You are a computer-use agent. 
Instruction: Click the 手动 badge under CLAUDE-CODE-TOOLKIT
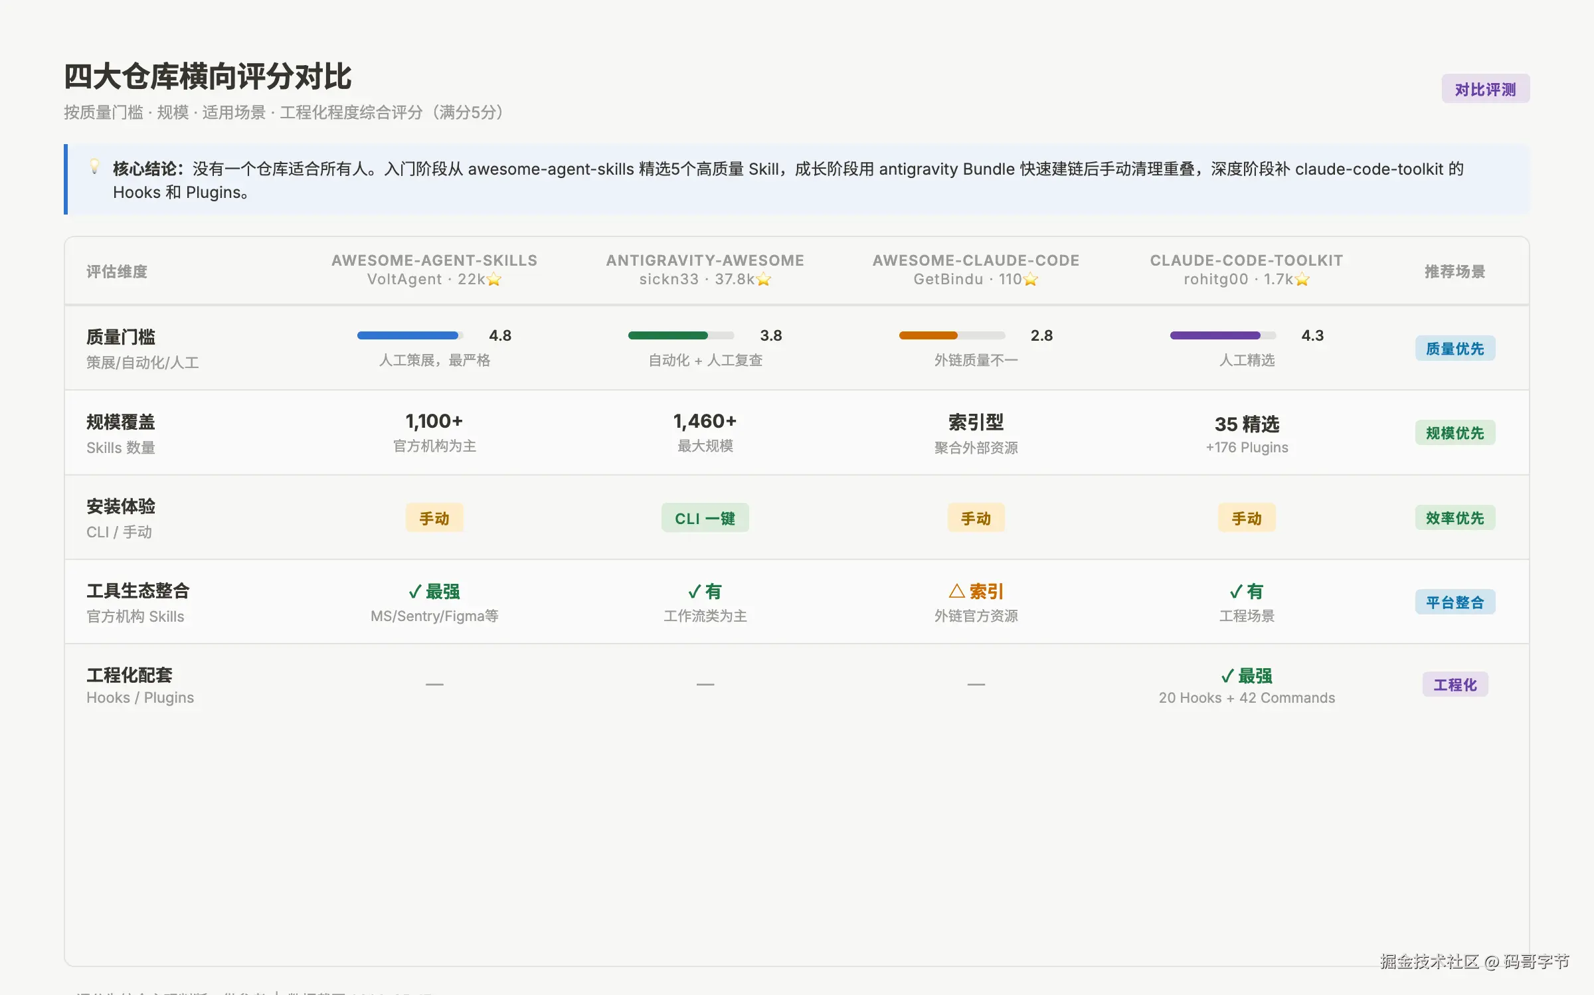coord(1247,518)
